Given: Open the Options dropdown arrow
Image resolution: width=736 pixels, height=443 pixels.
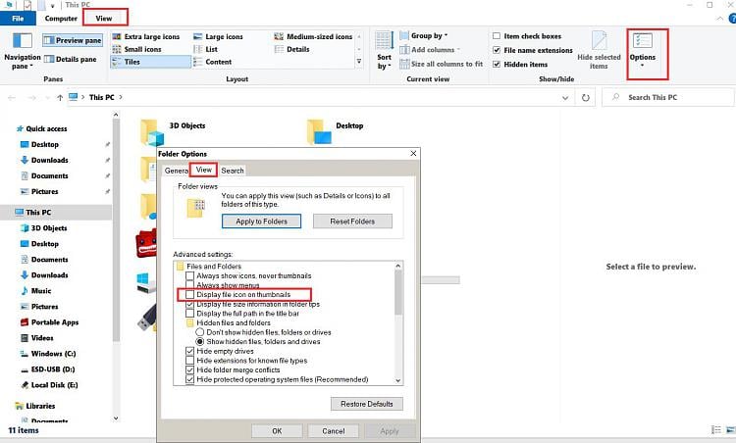Looking at the screenshot, I should coord(642,66).
